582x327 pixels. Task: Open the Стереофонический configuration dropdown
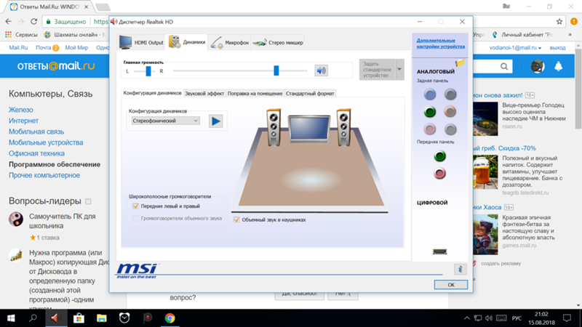166,121
